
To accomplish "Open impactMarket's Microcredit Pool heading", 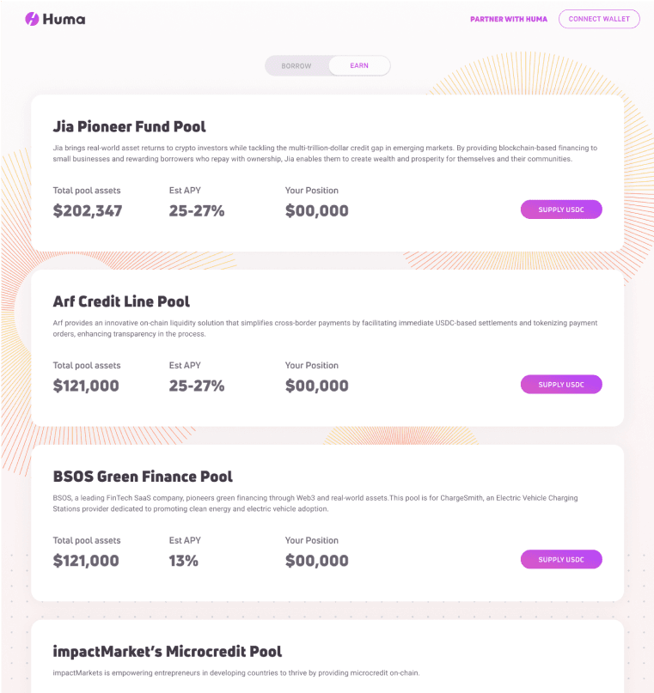I will 167,652.
